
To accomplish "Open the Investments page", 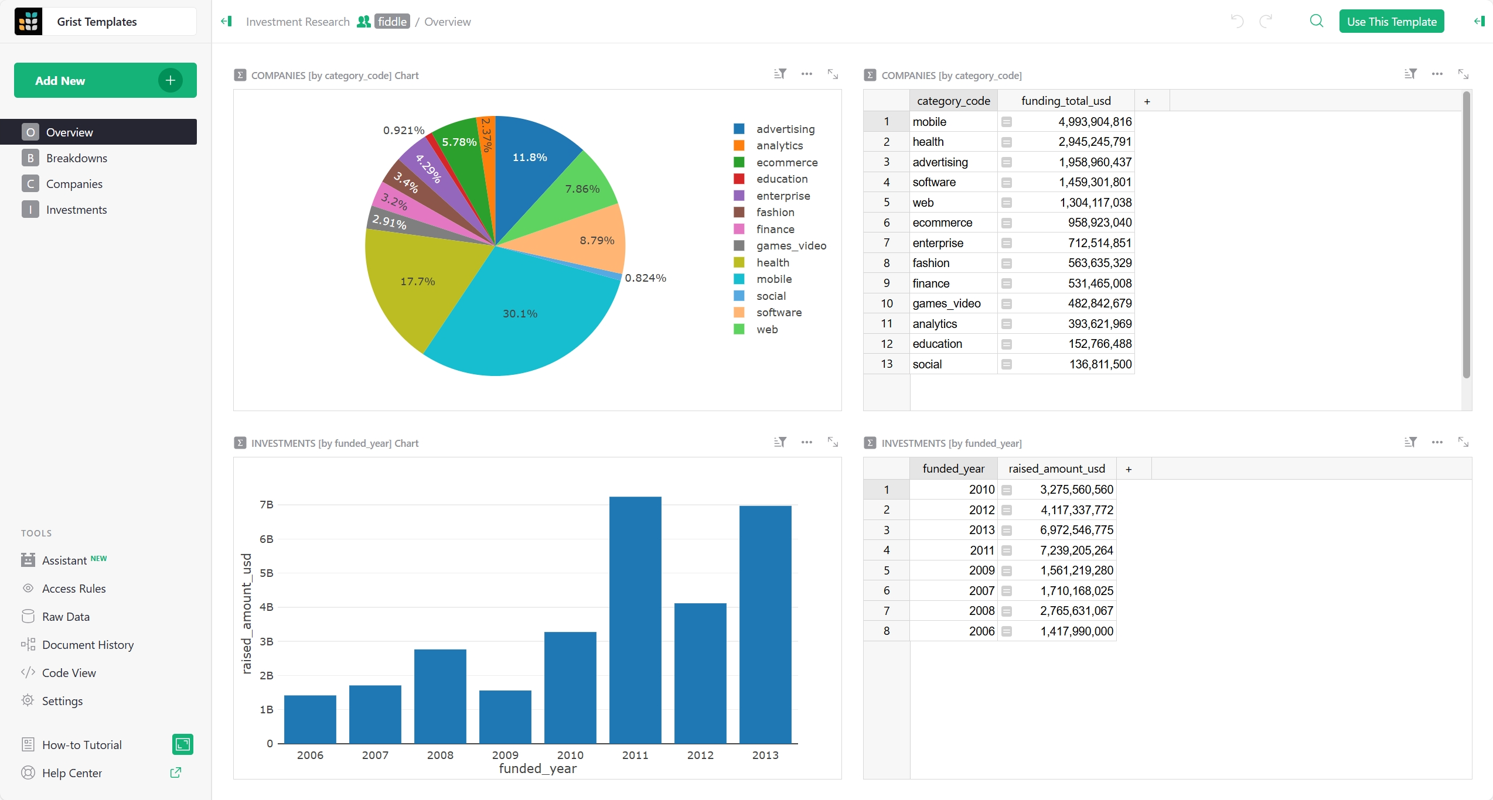I will pos(76,210).
